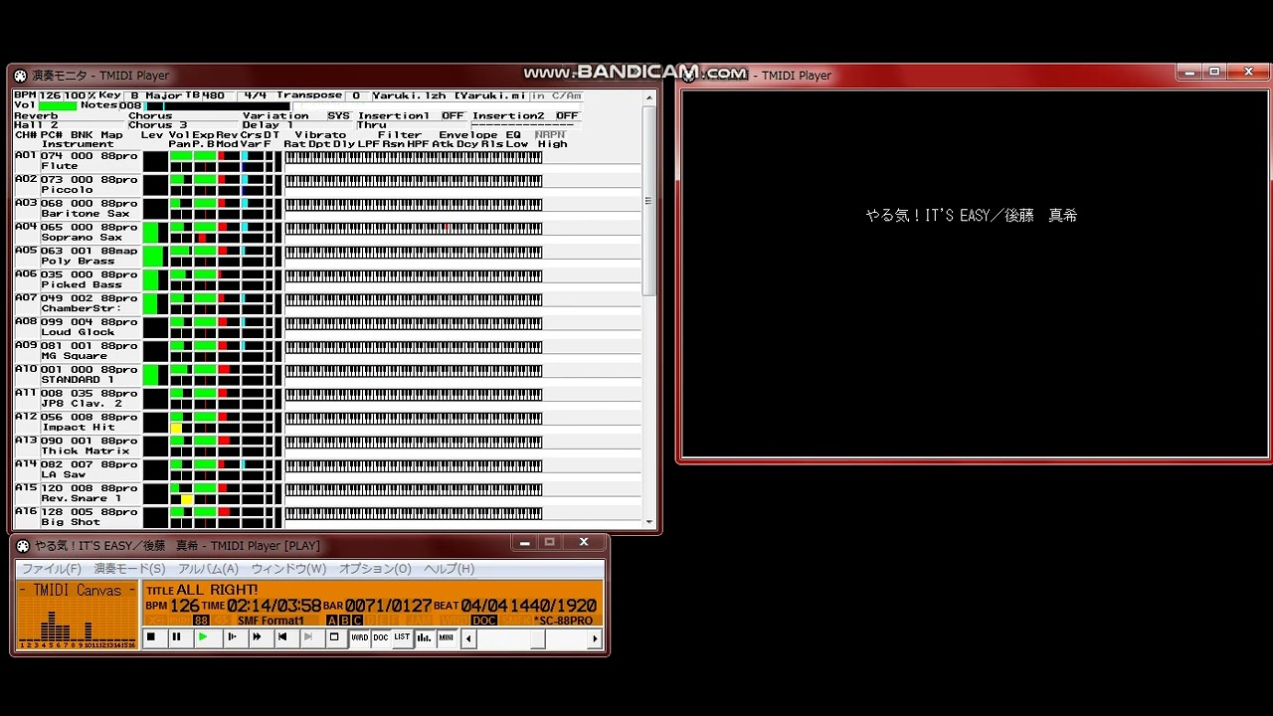Open the ファイル(F) menu
Screen dimensions: 1273x716
click(52, 569)
